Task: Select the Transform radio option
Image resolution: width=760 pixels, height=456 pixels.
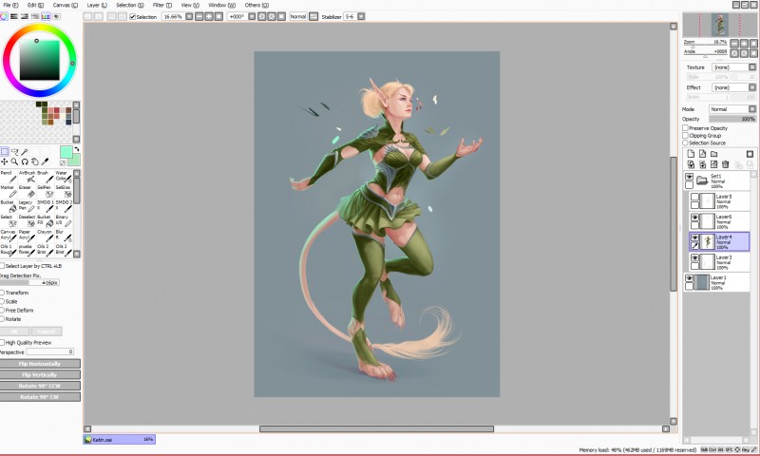Action: [3, 293]
